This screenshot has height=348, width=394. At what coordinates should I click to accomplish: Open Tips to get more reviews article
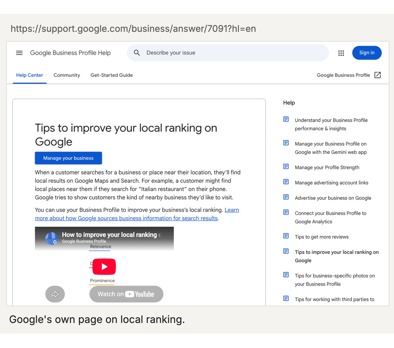point(322,237)
